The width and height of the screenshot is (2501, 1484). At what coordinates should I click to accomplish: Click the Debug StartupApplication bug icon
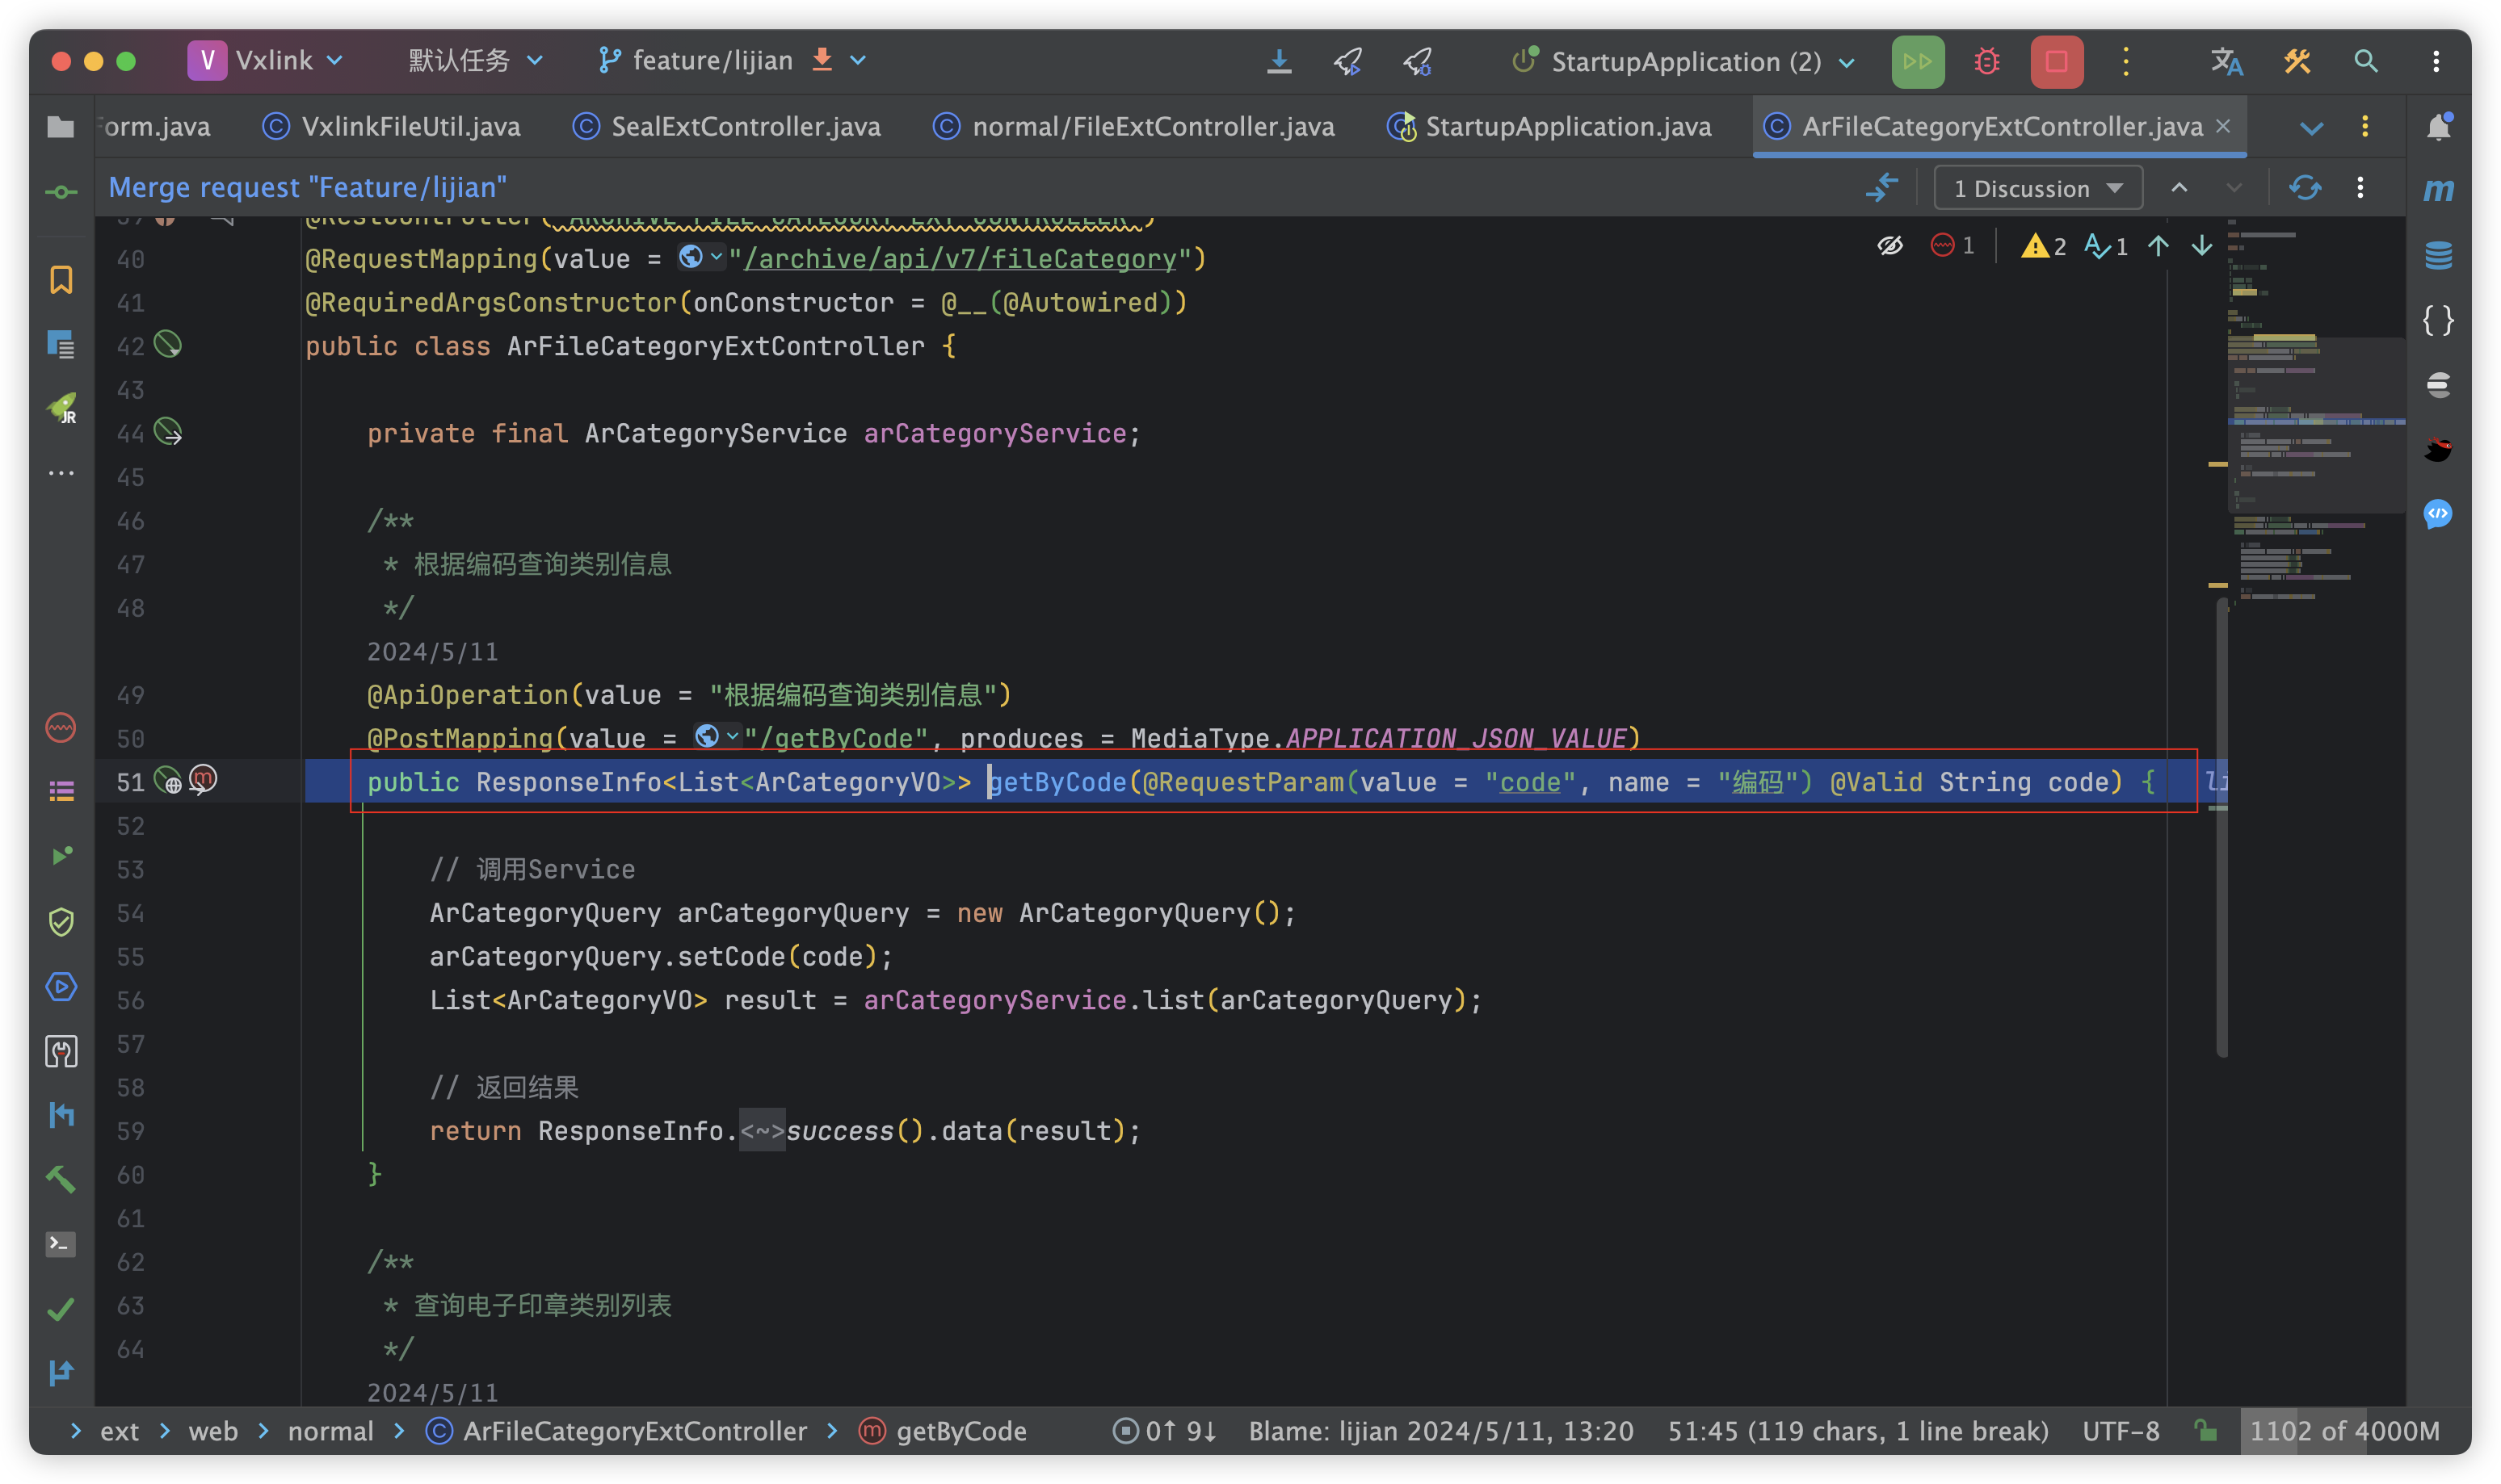pos(1986,62)
